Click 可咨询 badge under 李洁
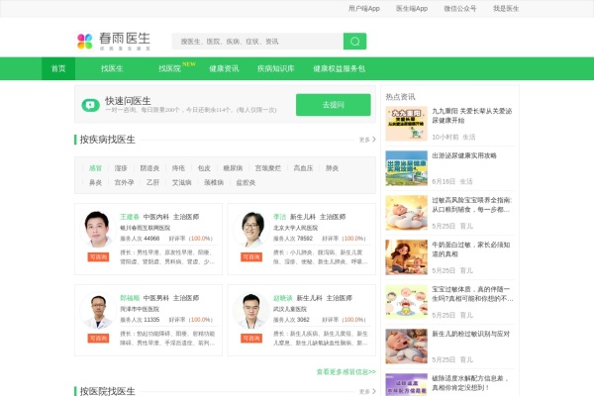 point(251,257)
